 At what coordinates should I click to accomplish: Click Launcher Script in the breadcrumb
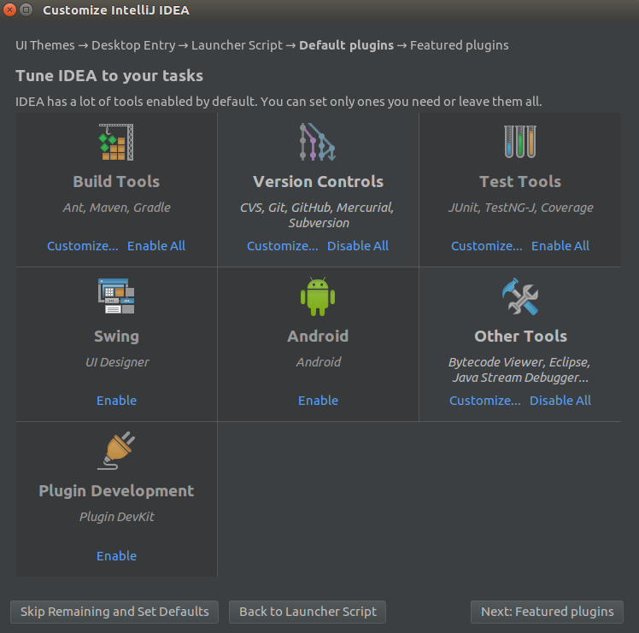click(237, 45)
